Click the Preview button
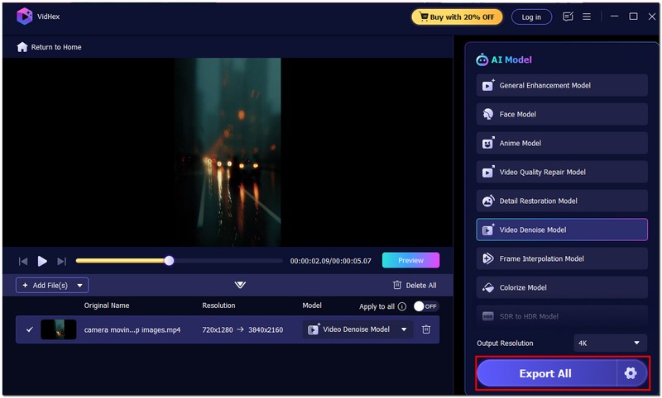The width and height of the screenshot is (662, 398). [x=410, y=260]
